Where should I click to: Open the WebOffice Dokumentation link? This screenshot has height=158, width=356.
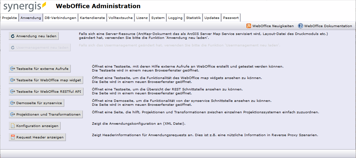pos(328,26)
